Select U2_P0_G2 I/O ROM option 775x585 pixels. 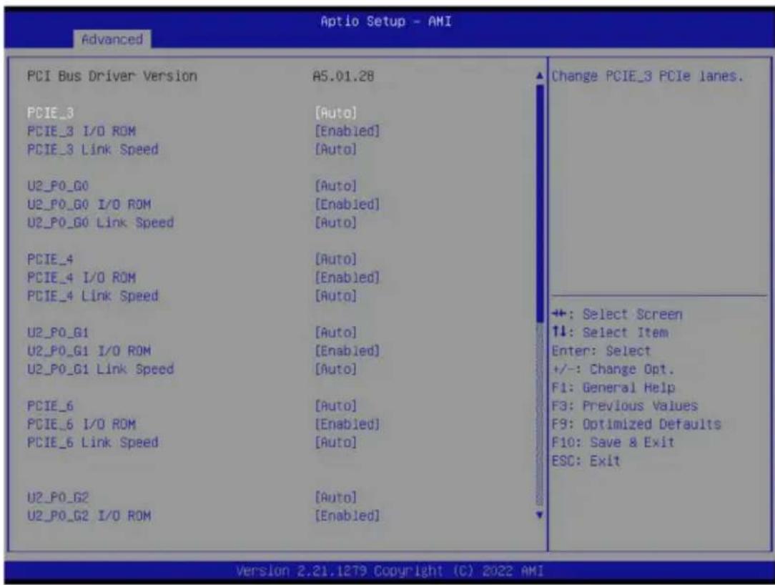tap(89, 516)
